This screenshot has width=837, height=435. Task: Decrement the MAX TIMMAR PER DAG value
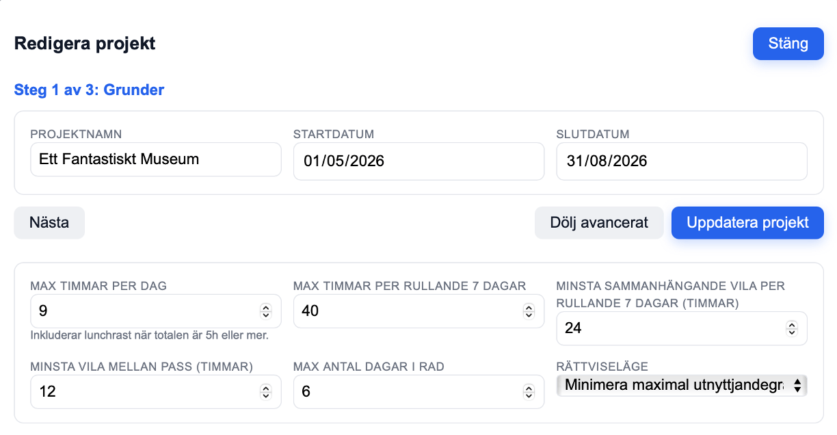coord(266,314)
